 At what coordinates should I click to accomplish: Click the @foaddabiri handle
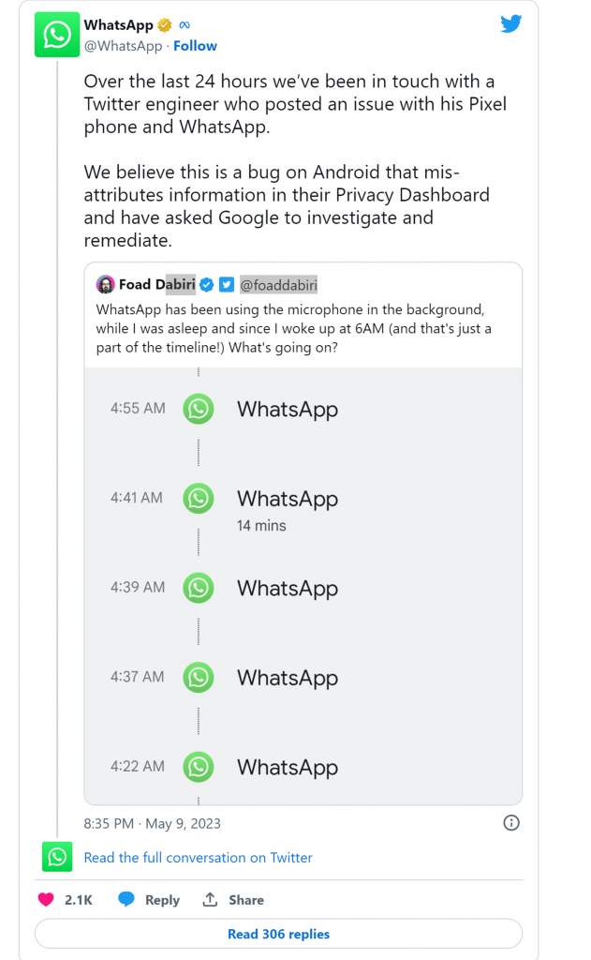[279, 284]
